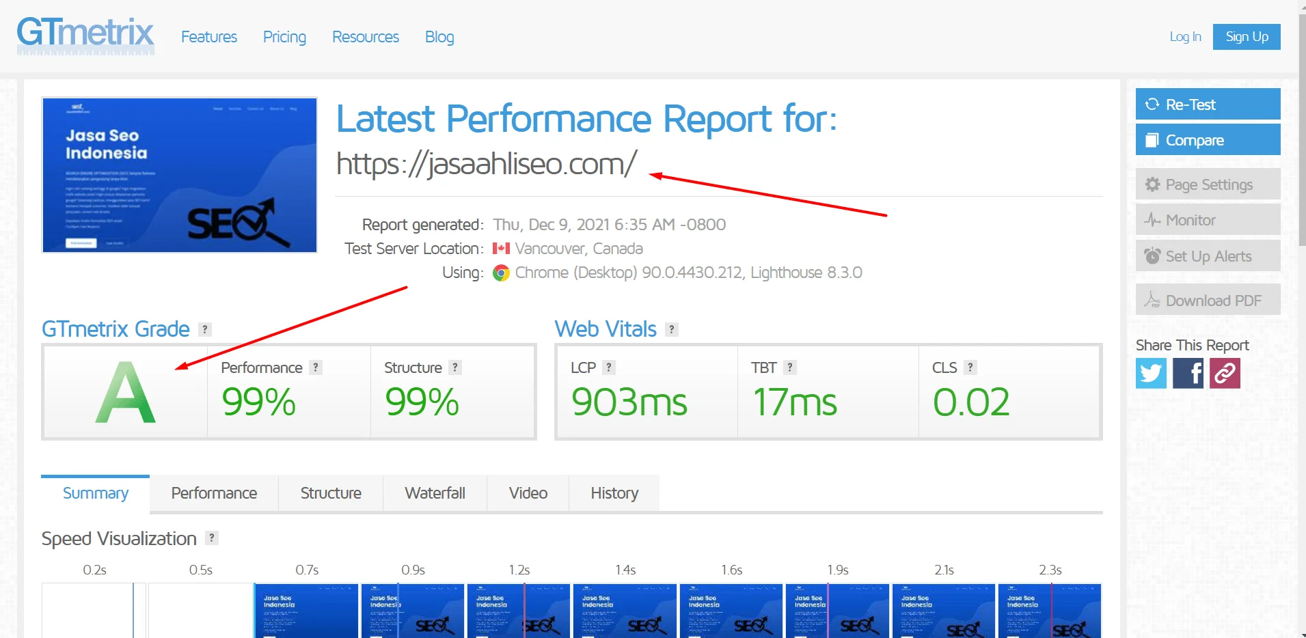Click the 0.02 CLS value
Image resolution: width=1306 pixels, height=638 pixels.
971,402
